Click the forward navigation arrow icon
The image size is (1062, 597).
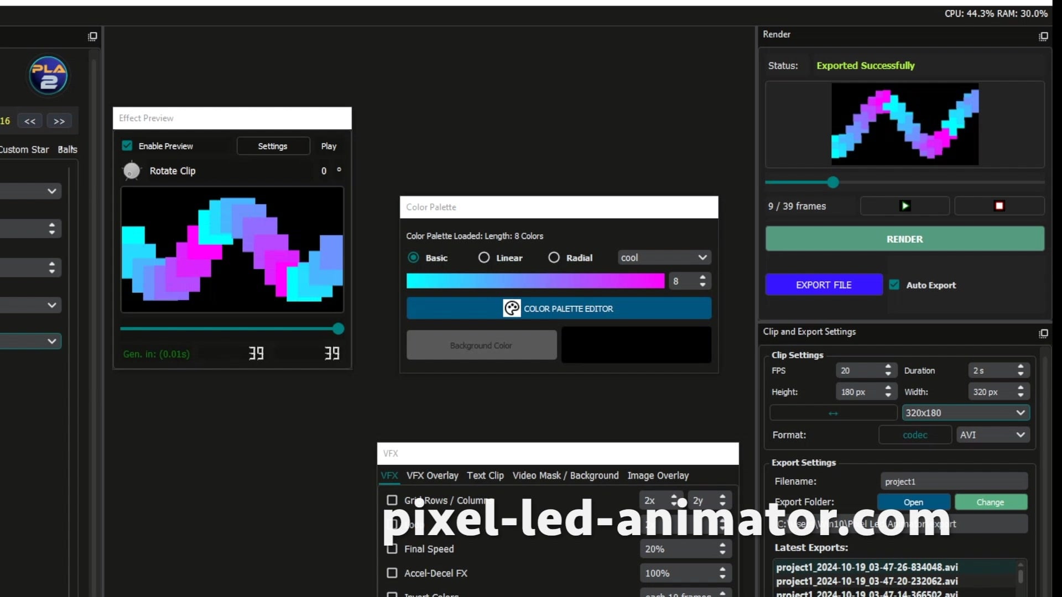tap(59, 121)
